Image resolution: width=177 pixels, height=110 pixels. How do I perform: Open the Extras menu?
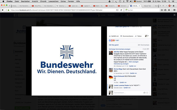(63, 1)
